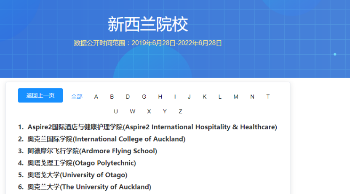Filter schools by letter M
The width and height of the screenshot is (350, 194).
click(236, 97)
